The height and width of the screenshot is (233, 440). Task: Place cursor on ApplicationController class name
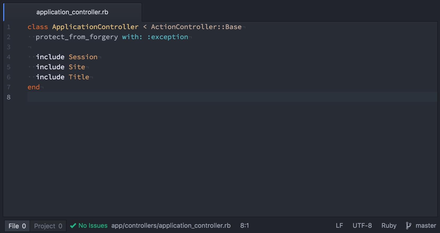click(x=95, y=27)
